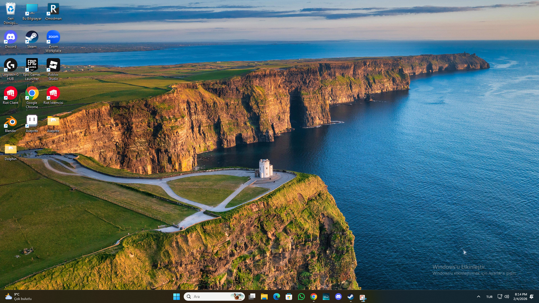
Task: Select the r2modman desktop shortcut
Action: [53, 11]
